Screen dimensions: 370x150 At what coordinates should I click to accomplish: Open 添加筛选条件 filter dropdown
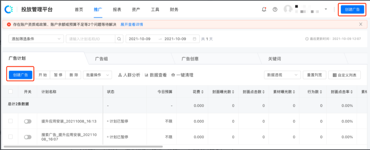36,39
